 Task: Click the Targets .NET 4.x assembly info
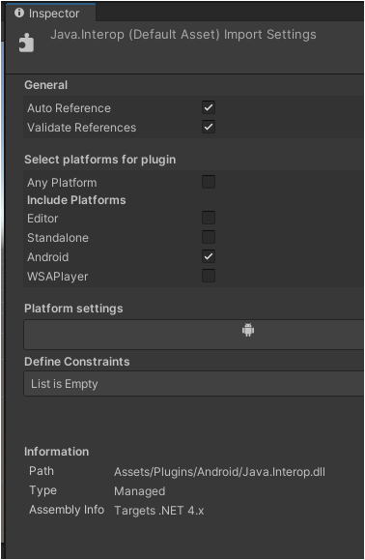(x=159, y=511)
